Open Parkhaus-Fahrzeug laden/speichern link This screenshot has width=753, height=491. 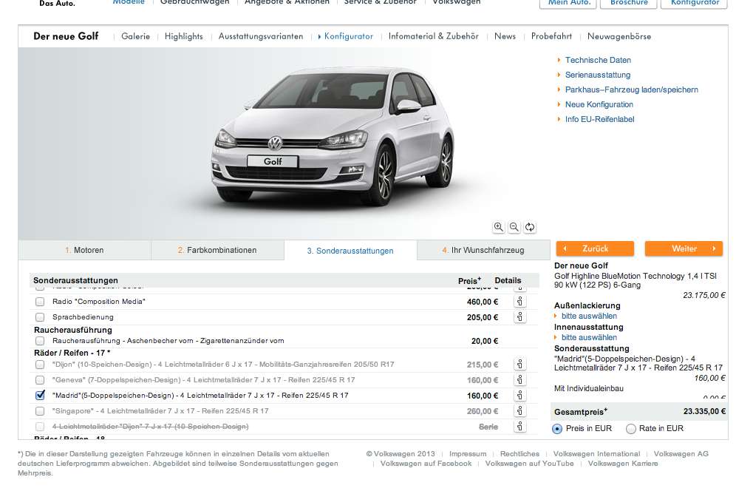pos(632,89)
